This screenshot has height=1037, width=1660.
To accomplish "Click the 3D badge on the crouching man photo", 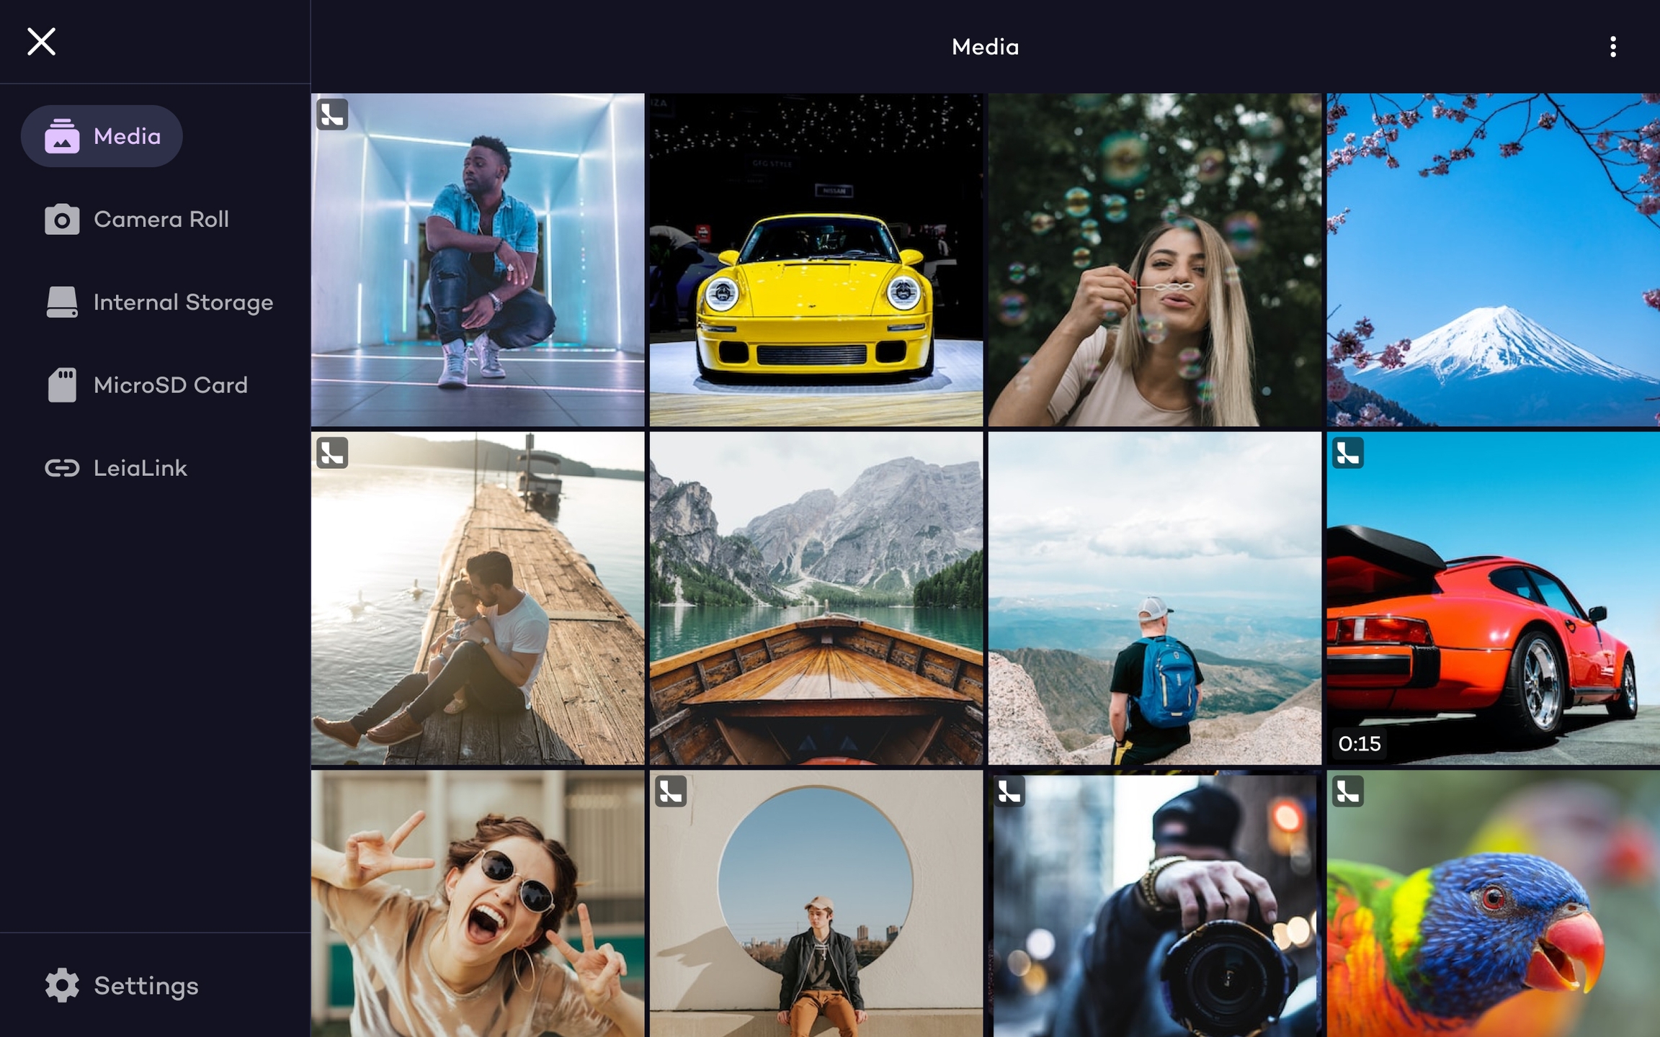I will coord(332,115).
